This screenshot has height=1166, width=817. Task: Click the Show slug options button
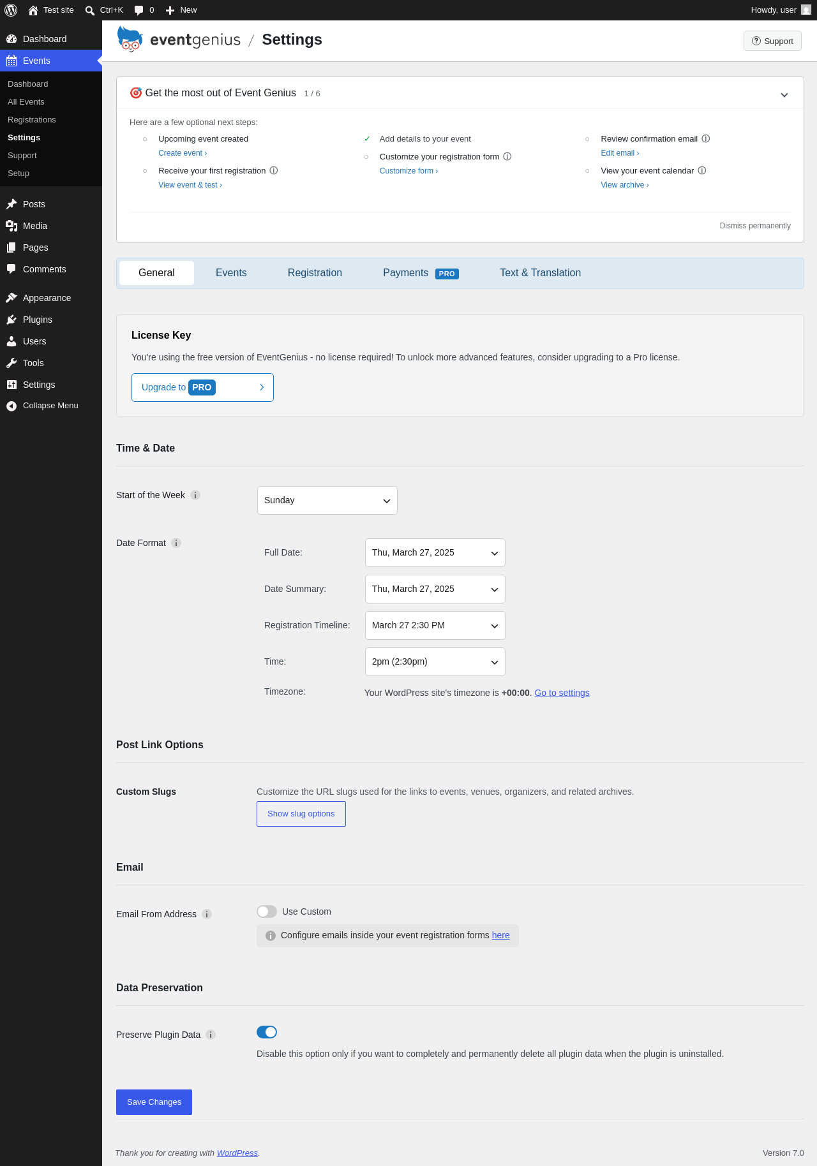point(301,814)
